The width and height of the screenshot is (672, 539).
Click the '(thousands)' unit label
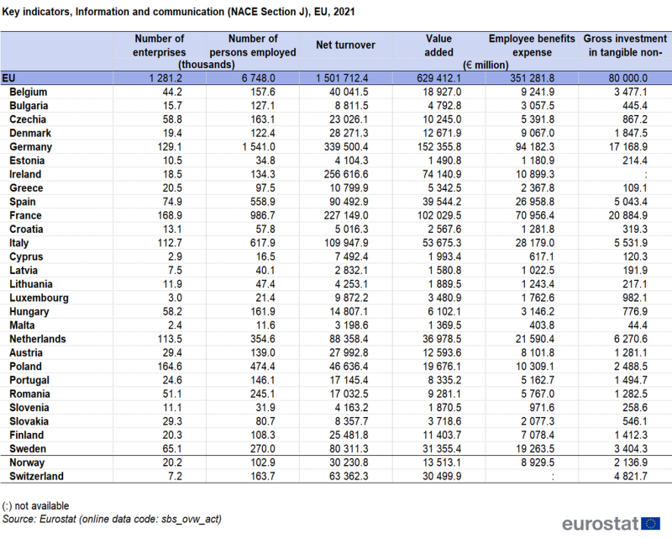pyautogui.click(x=207, y=65)
